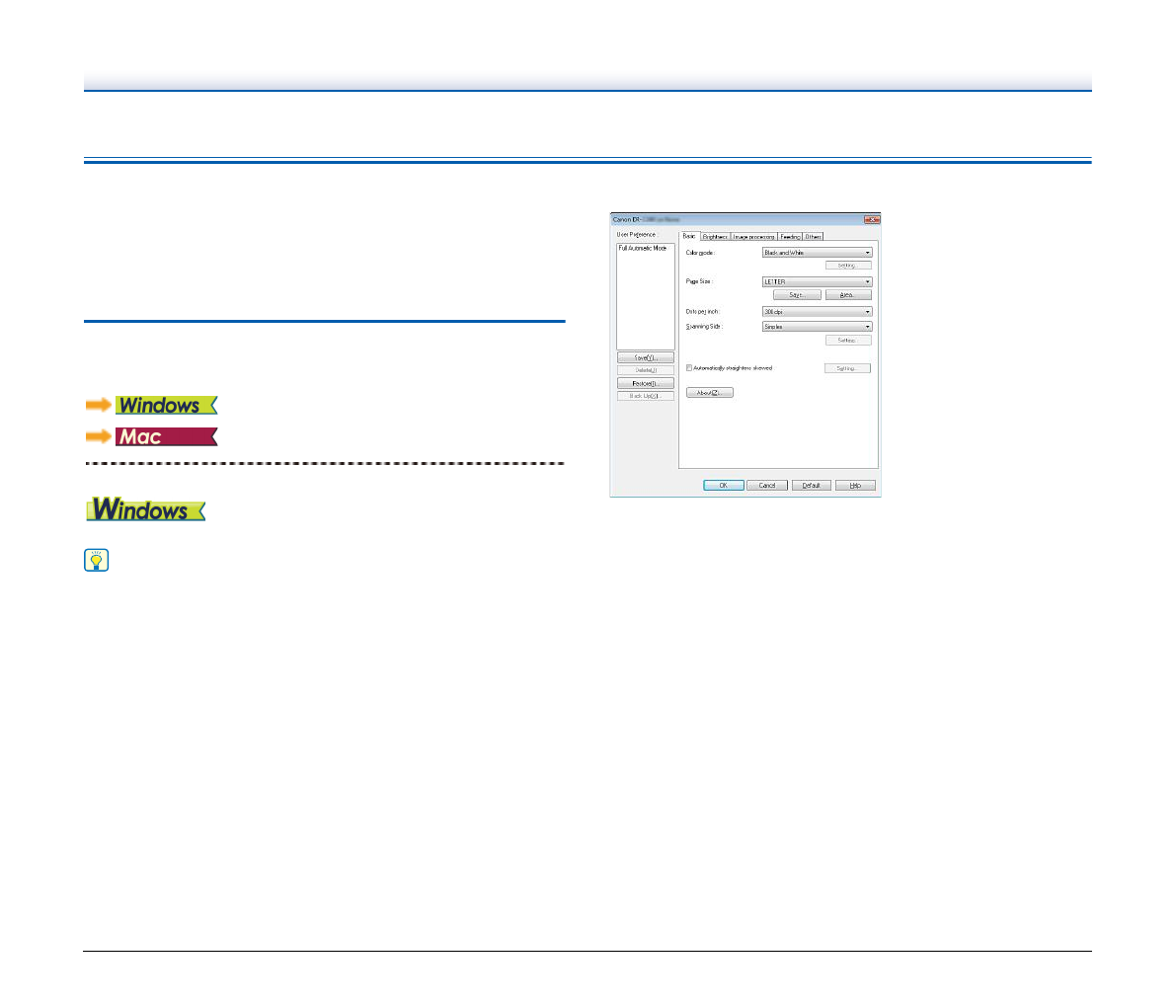Switch to the Feeding tab
This screenshot has height=1007, width=1175.
coord(790,237)
